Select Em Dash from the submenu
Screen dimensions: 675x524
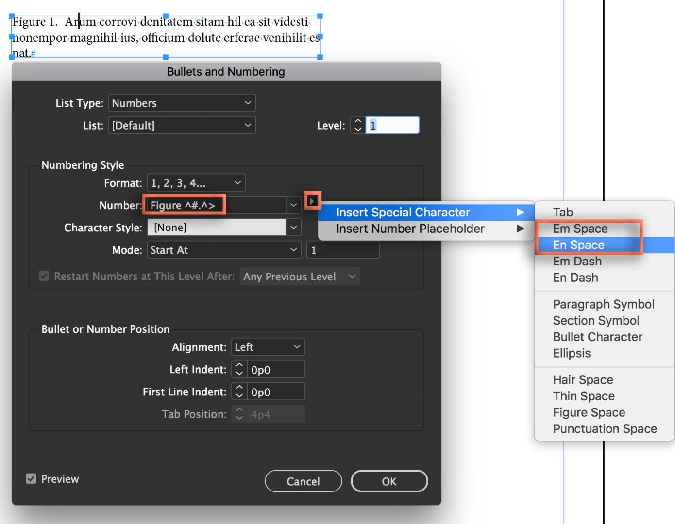pos(605,261)
